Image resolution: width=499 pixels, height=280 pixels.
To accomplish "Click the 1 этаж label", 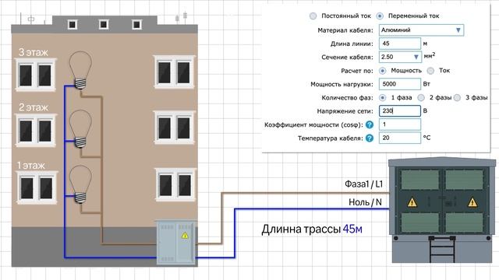I will pos(31,166).
